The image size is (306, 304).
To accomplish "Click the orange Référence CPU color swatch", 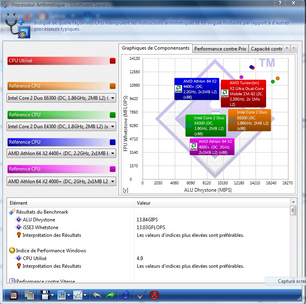I will pos(112,86).
